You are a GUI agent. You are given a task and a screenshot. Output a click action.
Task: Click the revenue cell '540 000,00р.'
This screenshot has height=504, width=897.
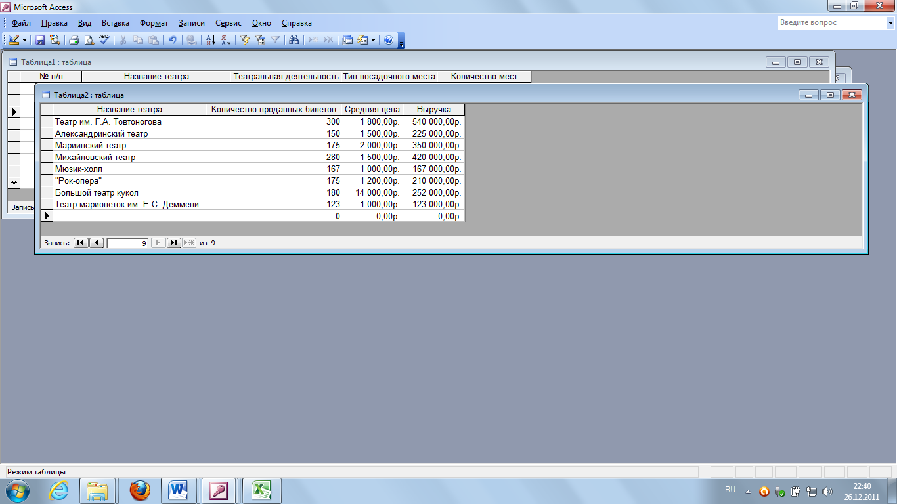click(x=434, y=121)
